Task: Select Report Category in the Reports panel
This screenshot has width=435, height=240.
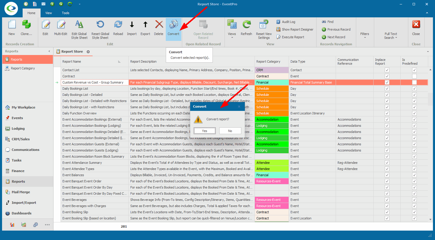Action: coord(28,68)
